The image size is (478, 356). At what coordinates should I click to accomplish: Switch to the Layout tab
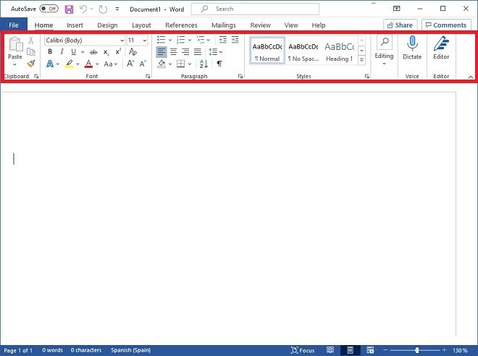coord(141,25)
